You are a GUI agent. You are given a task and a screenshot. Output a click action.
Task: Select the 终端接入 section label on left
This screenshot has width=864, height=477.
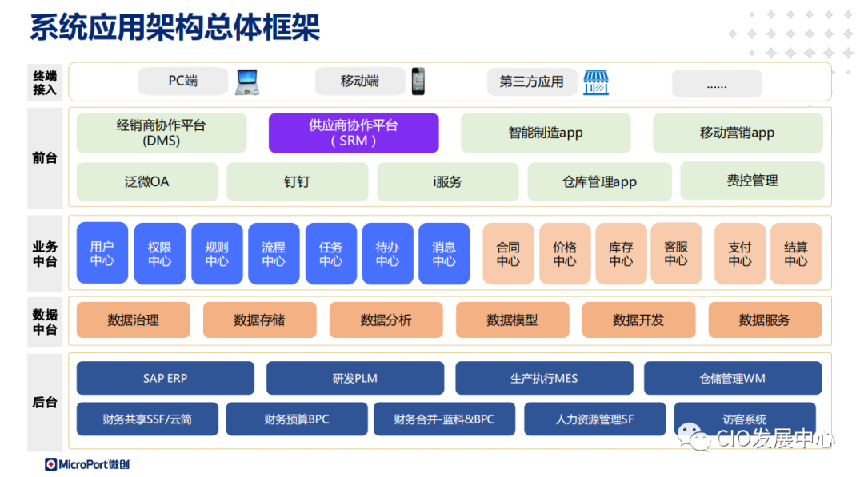click(x=46, y=81)
